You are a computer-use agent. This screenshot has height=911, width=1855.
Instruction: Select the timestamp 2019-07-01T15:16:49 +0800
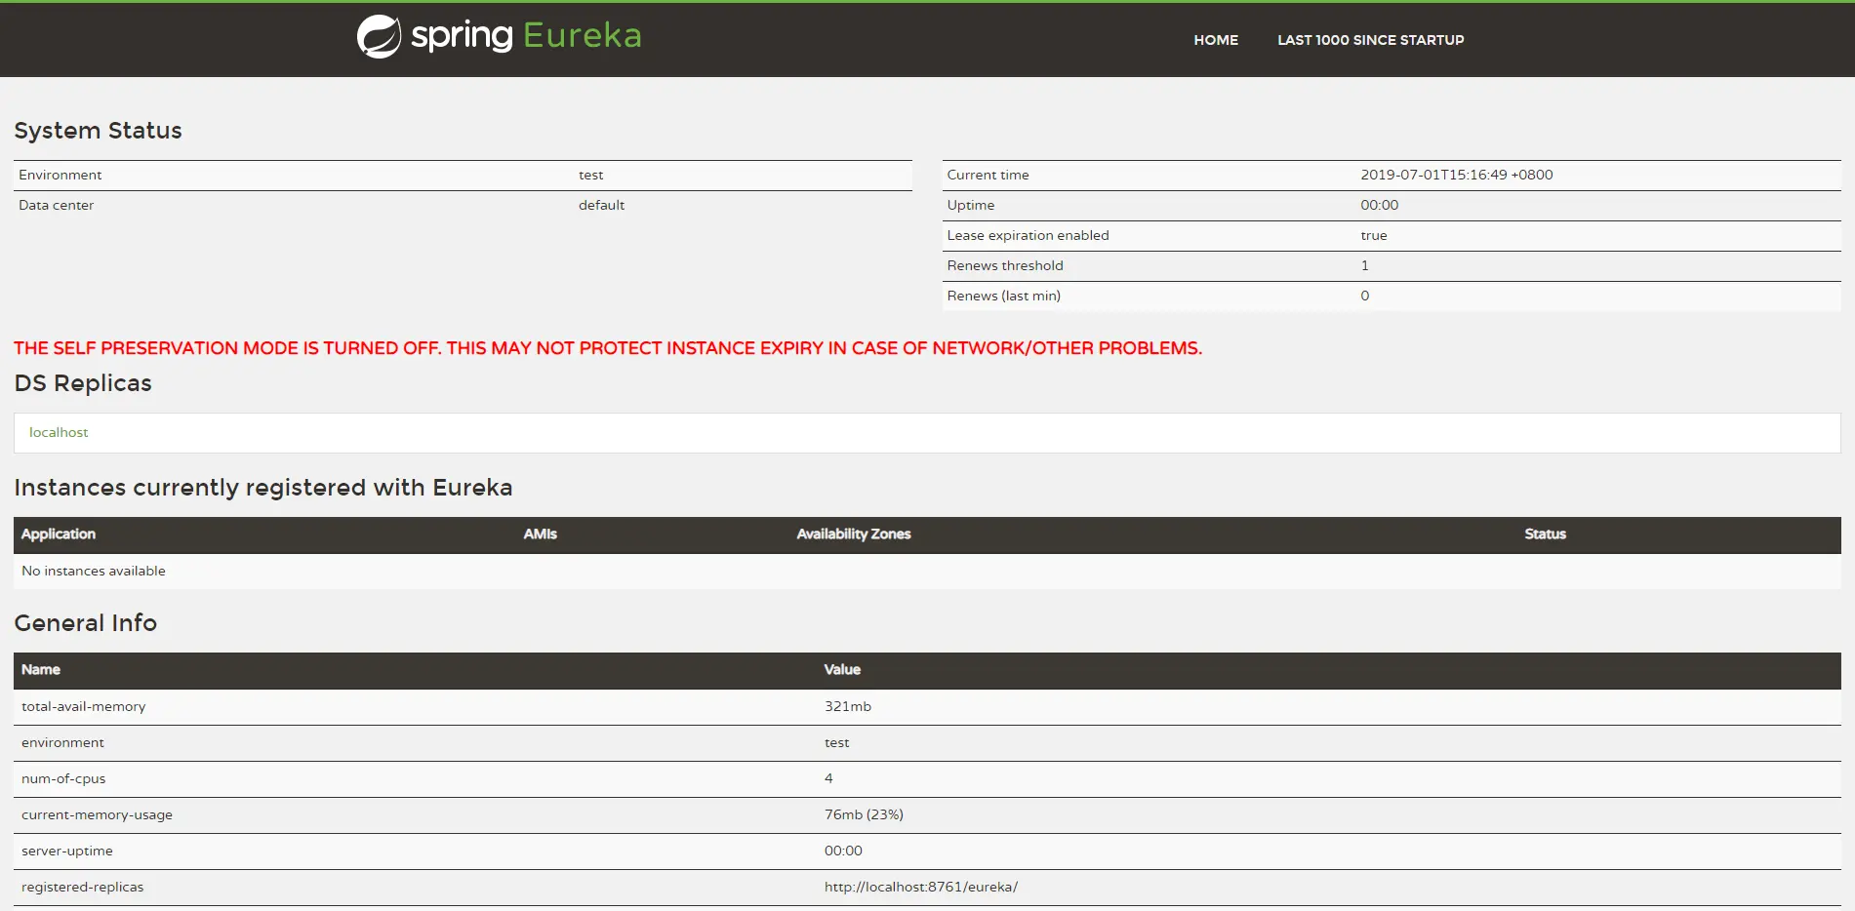pos(1457,175)
